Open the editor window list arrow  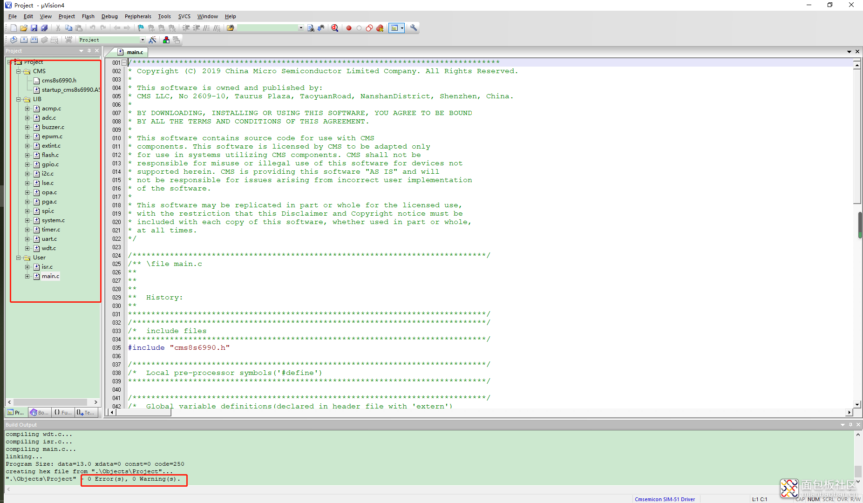[x=849, y=52]
